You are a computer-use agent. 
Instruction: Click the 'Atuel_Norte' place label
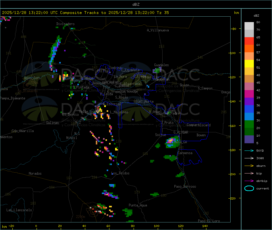pyautogui.click(x=144, y=102)
